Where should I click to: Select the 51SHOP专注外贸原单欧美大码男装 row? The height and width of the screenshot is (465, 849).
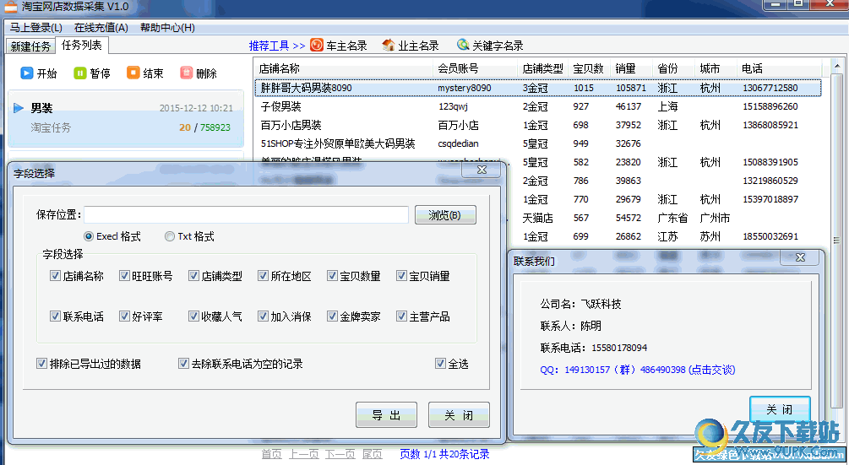point(538,143)
